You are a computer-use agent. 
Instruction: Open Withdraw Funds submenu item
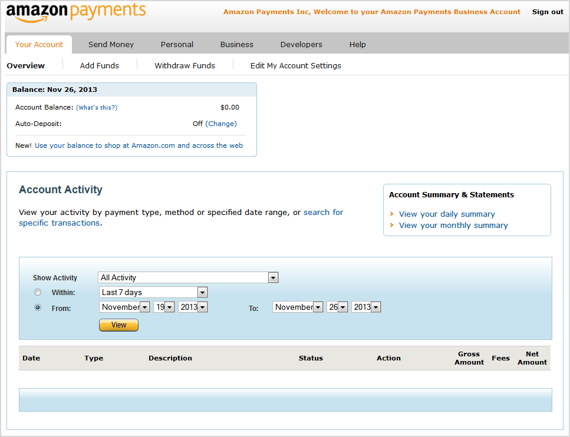pos(184,65)
